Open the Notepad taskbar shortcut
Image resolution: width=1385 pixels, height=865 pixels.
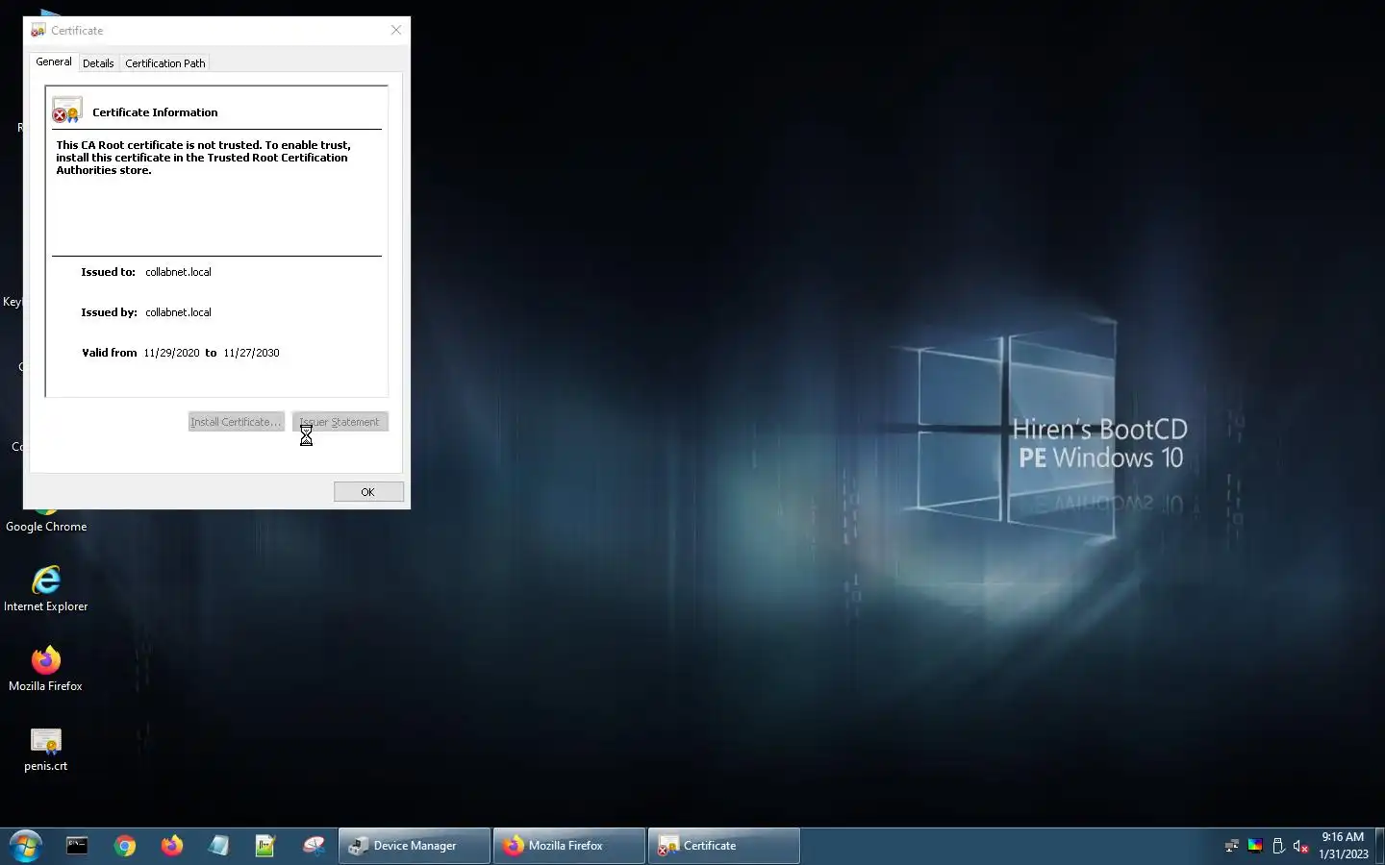(219, 846)
